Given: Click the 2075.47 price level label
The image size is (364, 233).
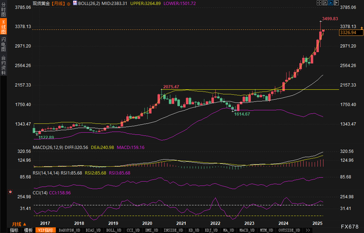Looking at the screenshot, I should pos(171,86).
